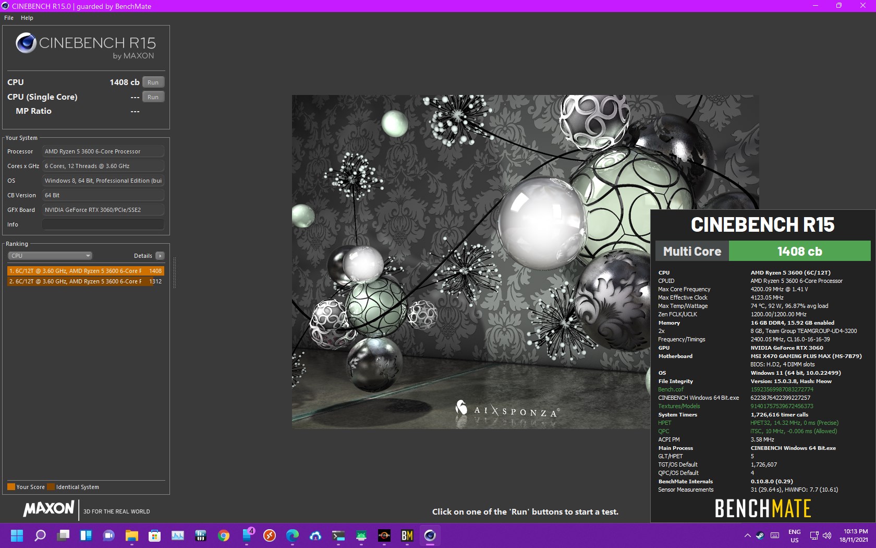The height and width of the screenshot is (548, 876).
Task: Click the 'Your Score' legend swatch
Action: click(x=11, y=487)
